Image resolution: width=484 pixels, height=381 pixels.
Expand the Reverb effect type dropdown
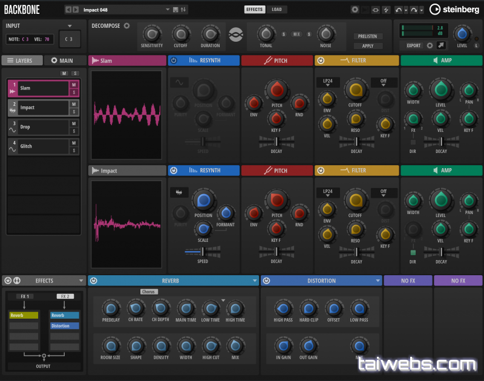[x=255, y=281]
